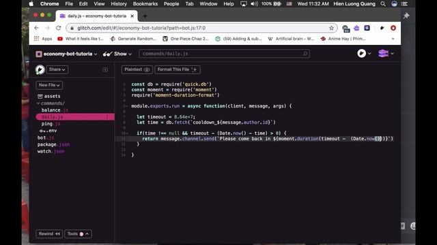This screenshot has height=245, width=437.
Task: Open the History menu
Action: 118,4
